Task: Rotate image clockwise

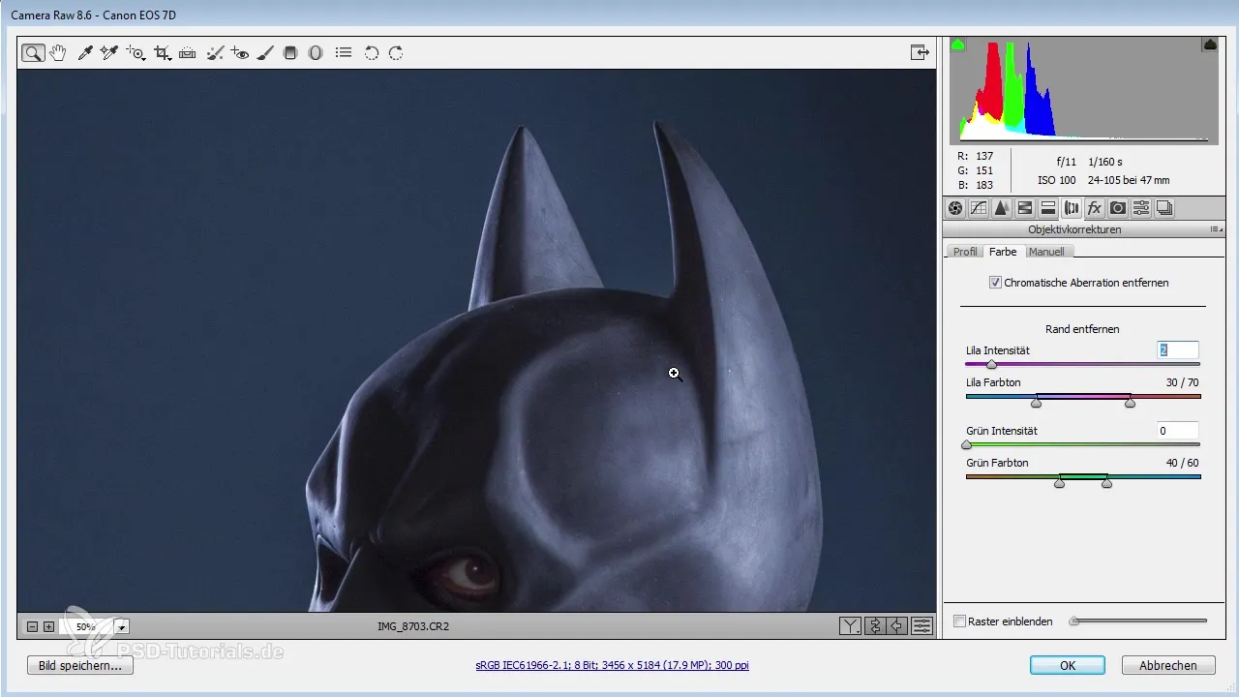Action: (x=396, y=53)
